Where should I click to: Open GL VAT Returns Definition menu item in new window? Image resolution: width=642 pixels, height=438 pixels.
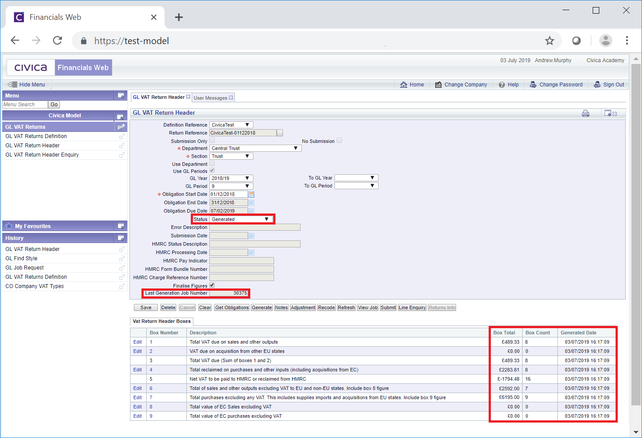pyautogui.click(x=122, y=136)
